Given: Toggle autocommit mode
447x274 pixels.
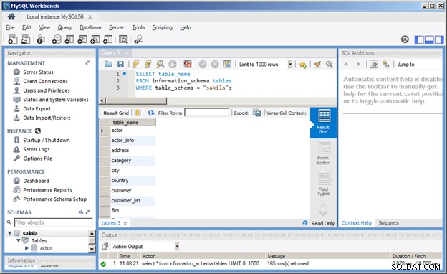Looking at the screenshot, I should coord(227,65).
